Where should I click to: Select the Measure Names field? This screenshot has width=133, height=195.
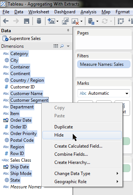[x=26, y=186]
